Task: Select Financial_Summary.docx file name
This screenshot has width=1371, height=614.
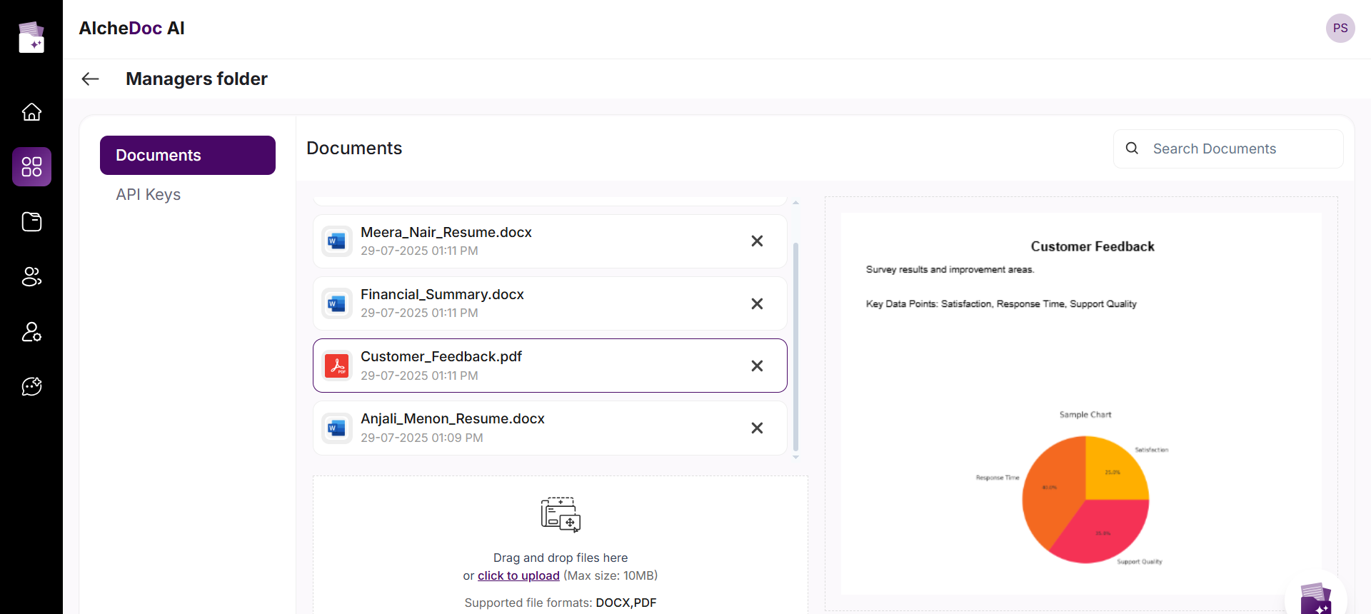Action: click(x=442, y=294)
